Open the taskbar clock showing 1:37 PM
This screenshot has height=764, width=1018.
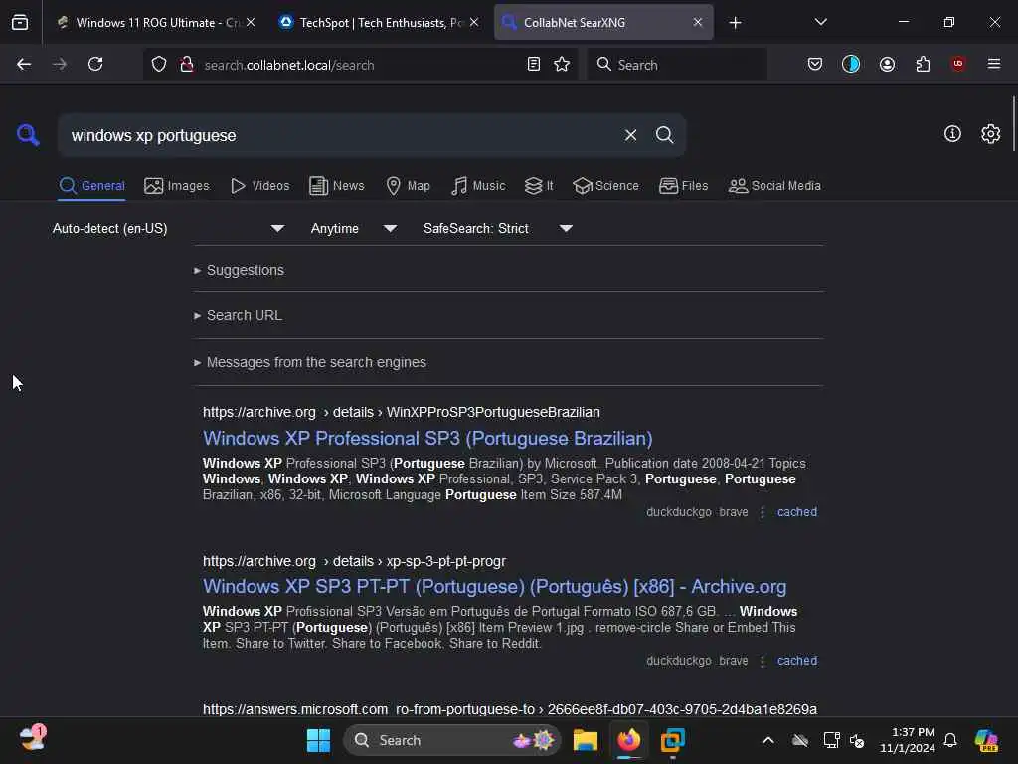coord(907,740)
